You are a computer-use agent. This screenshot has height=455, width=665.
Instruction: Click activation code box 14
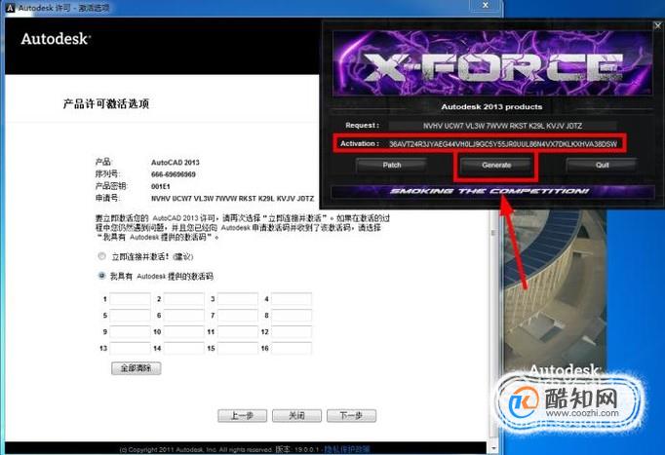183,348
